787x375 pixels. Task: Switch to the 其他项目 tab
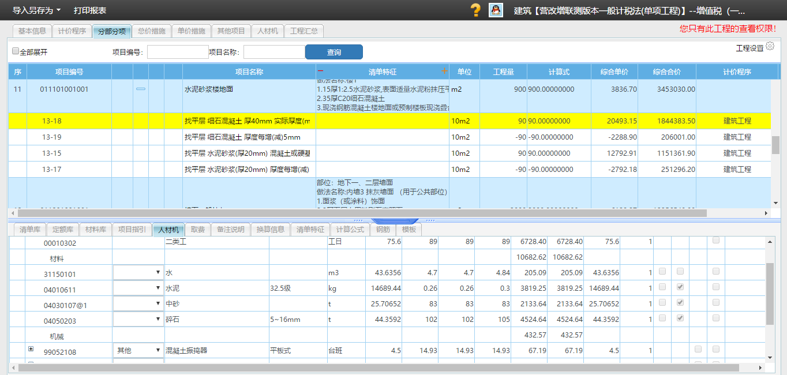pos(231,31)
